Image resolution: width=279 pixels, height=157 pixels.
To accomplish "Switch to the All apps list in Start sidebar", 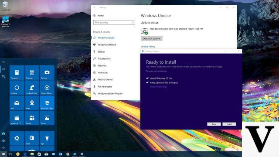I will pyautogui.click(x=3, y=76).
